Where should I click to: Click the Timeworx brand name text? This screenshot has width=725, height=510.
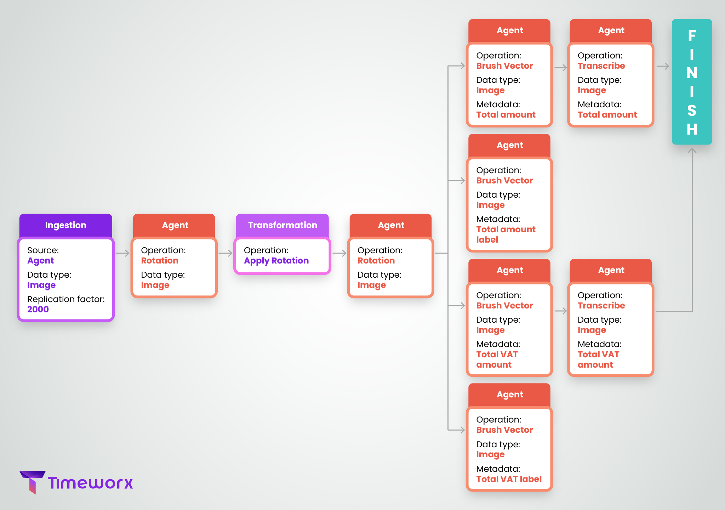tap(90, 483)
